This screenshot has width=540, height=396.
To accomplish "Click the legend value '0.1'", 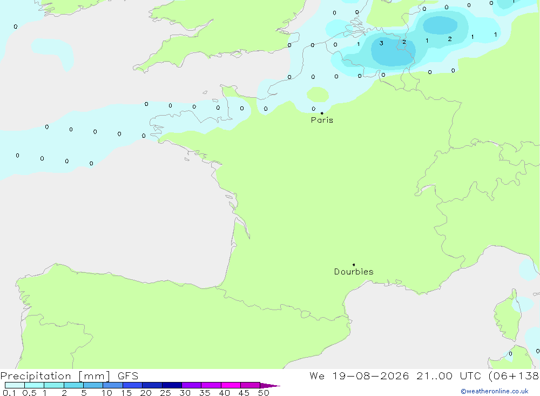I will [9, 393].
